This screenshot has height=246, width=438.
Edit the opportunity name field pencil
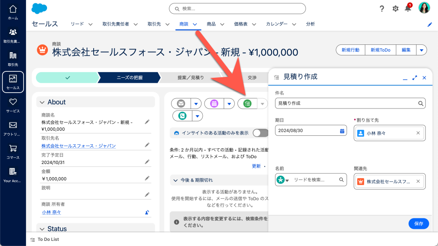tap(147, 122)
